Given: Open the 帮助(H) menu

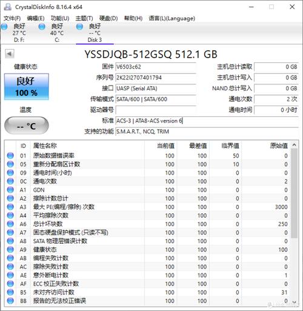Looking at the screenshot, I should (133, 18).
